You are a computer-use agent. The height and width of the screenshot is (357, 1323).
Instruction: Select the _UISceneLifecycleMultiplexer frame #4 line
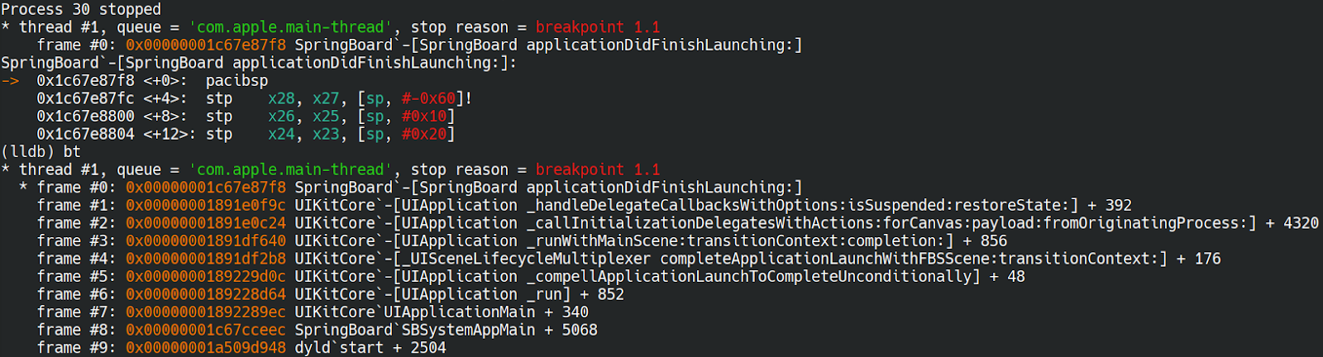click(629, 259)
